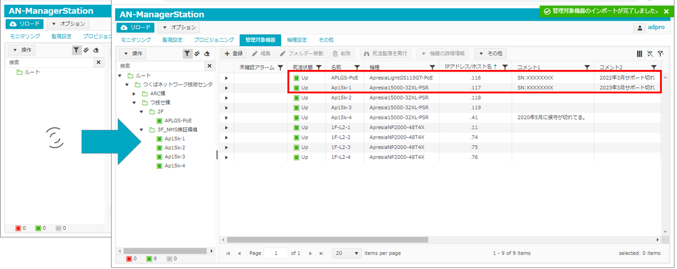
Task: Expand the 1F-L2-4 table row
Action: (x=227, y=158)
